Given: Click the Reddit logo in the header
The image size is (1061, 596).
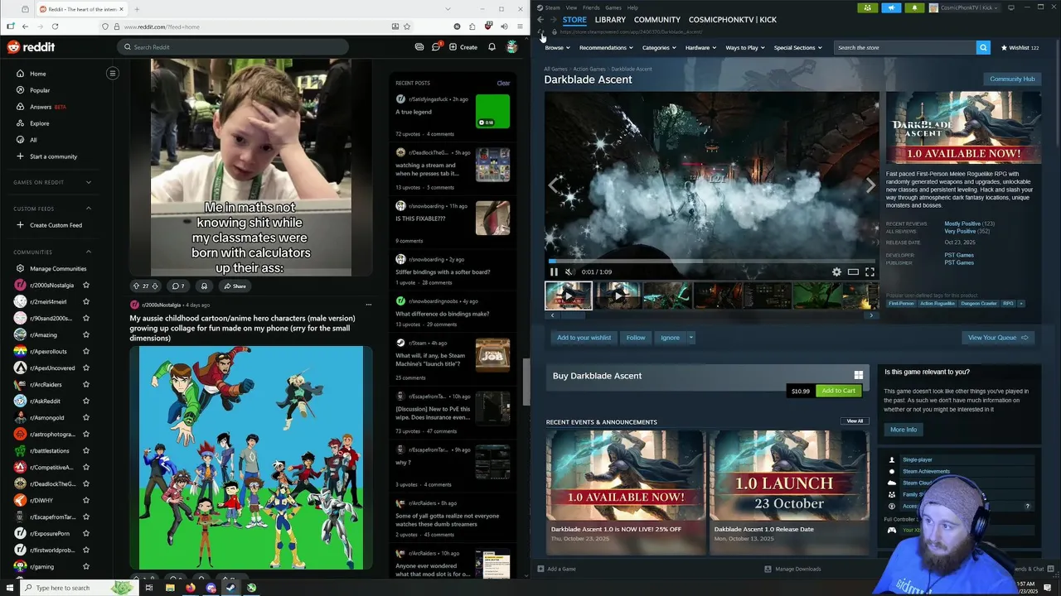Looking at the screenshot, I should pyautogui.click(x=31, y=47).
